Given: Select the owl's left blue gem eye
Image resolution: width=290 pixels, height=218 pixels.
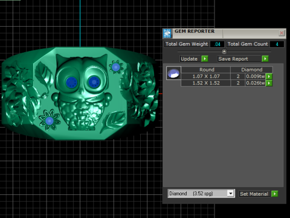Looking at the screenshot, I should [x=71, y=82].
